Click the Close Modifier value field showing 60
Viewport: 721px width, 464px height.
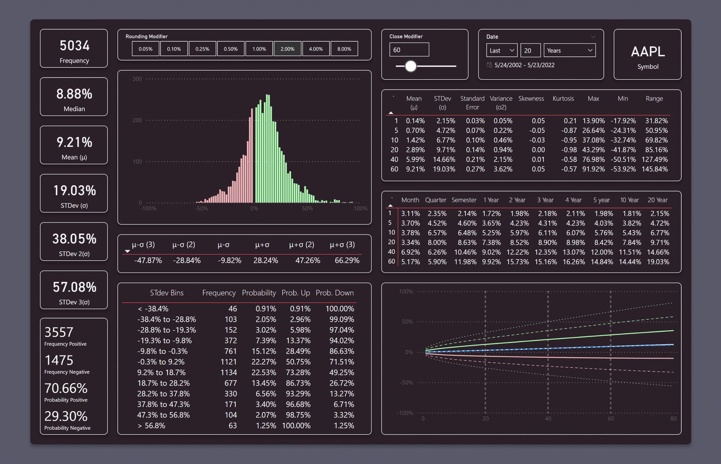click(x=409, y=50)
